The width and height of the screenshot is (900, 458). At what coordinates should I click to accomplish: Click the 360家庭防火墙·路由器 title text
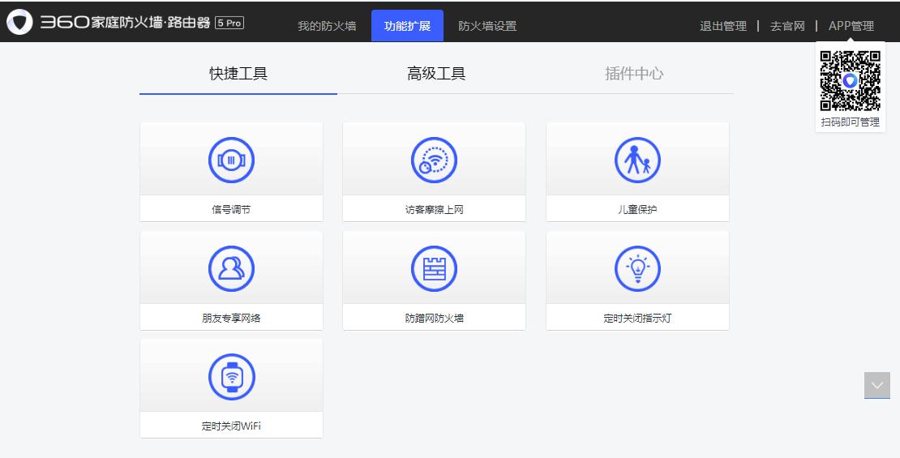pos(125,23)
